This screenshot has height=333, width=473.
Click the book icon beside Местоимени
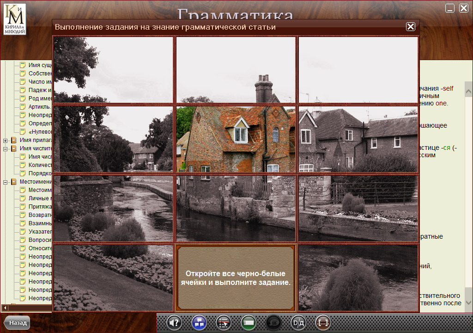tap(14, 182)
